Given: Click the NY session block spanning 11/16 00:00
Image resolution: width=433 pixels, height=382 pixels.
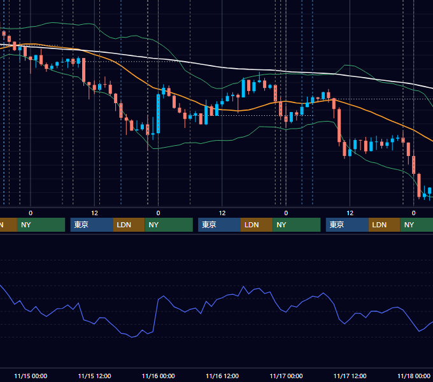Looking at the screenshot, I should [x=169, y=225].
